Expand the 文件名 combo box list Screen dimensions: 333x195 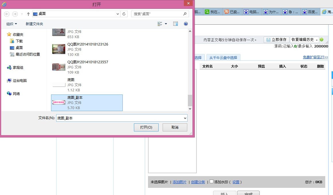[x=185, y=118]
